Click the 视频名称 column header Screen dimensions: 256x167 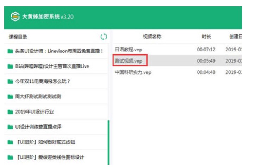(x=152, y=37)
